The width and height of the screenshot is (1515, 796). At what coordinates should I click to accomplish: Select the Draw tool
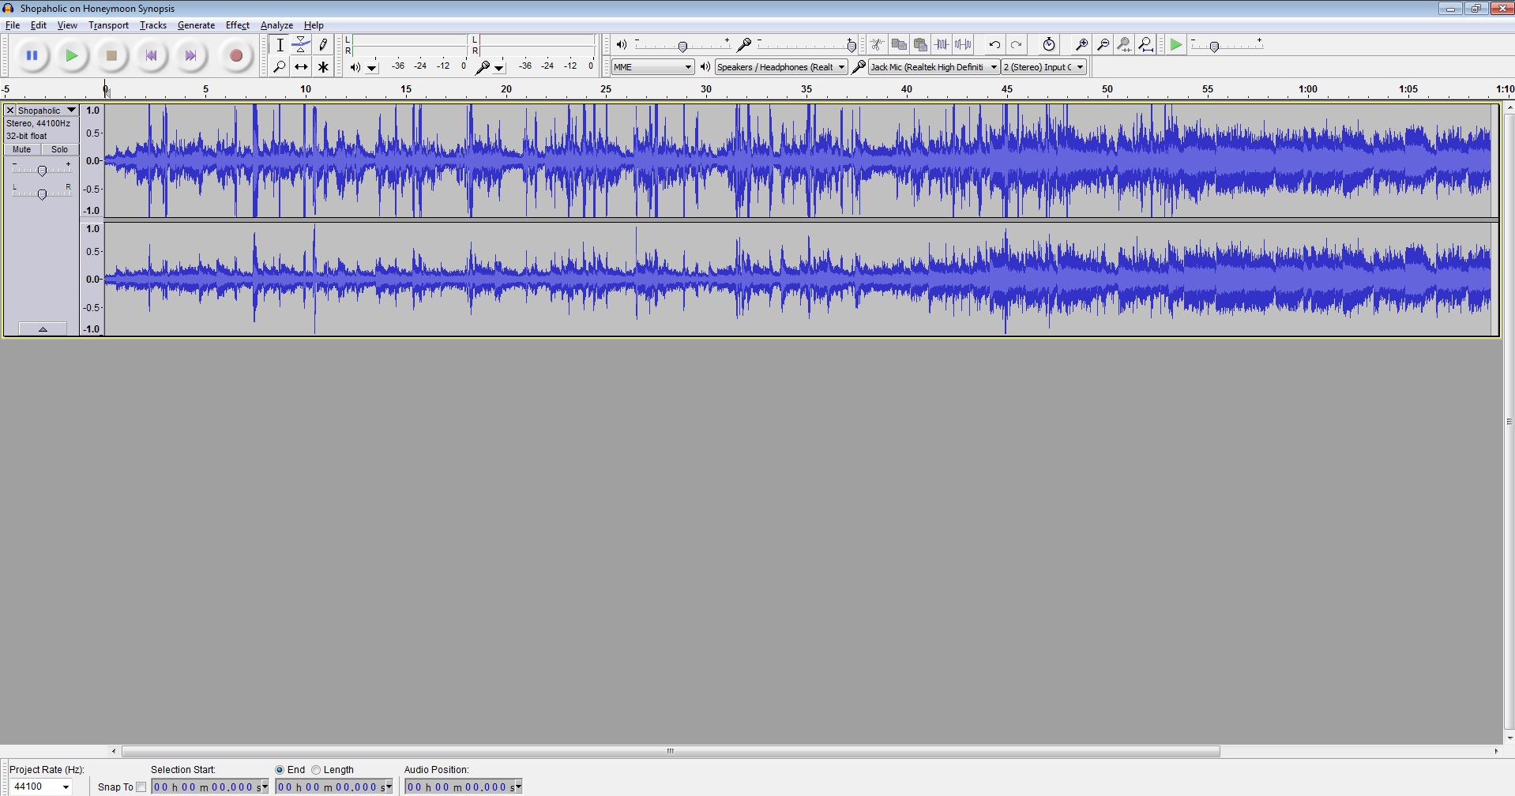coord(323,45)
